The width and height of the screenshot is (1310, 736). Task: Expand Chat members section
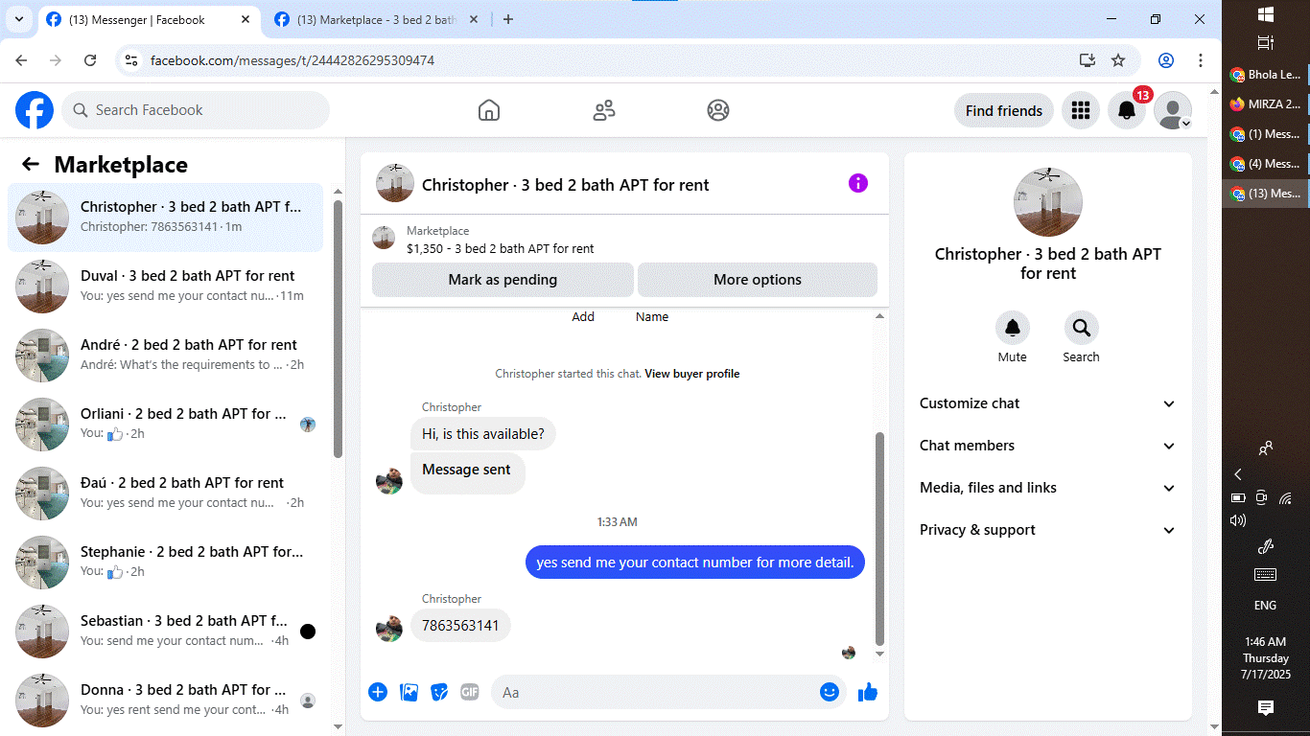[1047, 446]
